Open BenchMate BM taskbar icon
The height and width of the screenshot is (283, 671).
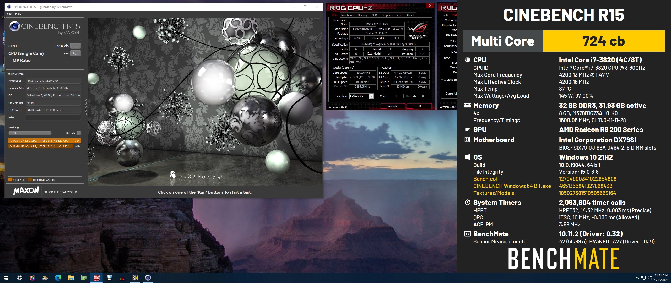pyautogui.click(x=135, y=278)
